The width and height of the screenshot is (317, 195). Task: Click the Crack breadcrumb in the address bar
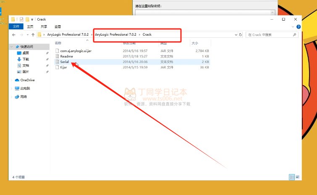(x=147, y=34)
